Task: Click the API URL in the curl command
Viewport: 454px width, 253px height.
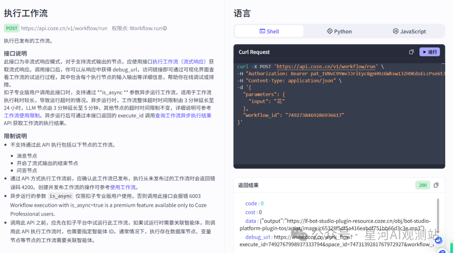Action: [x=326, y=66]
